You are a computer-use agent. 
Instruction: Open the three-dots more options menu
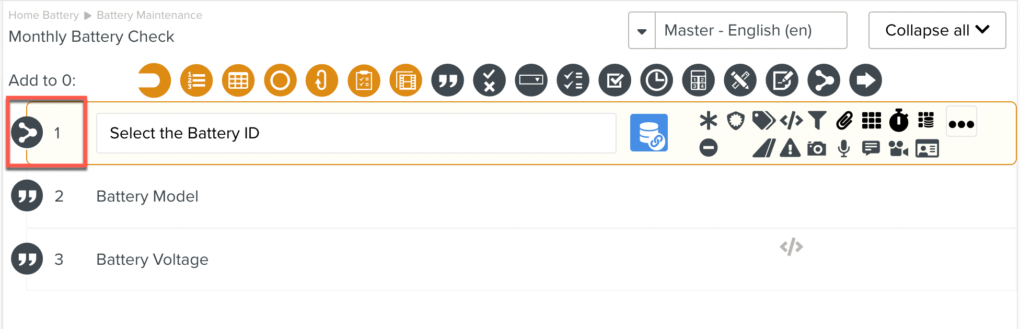[961, 124]
